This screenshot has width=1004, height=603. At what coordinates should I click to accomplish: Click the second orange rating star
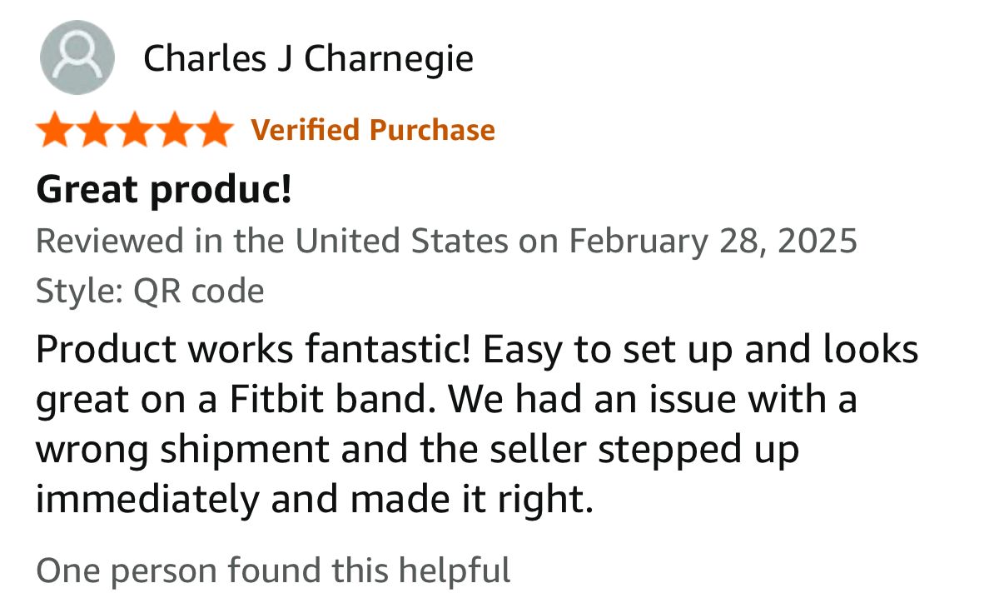click(x=95, y=131)
